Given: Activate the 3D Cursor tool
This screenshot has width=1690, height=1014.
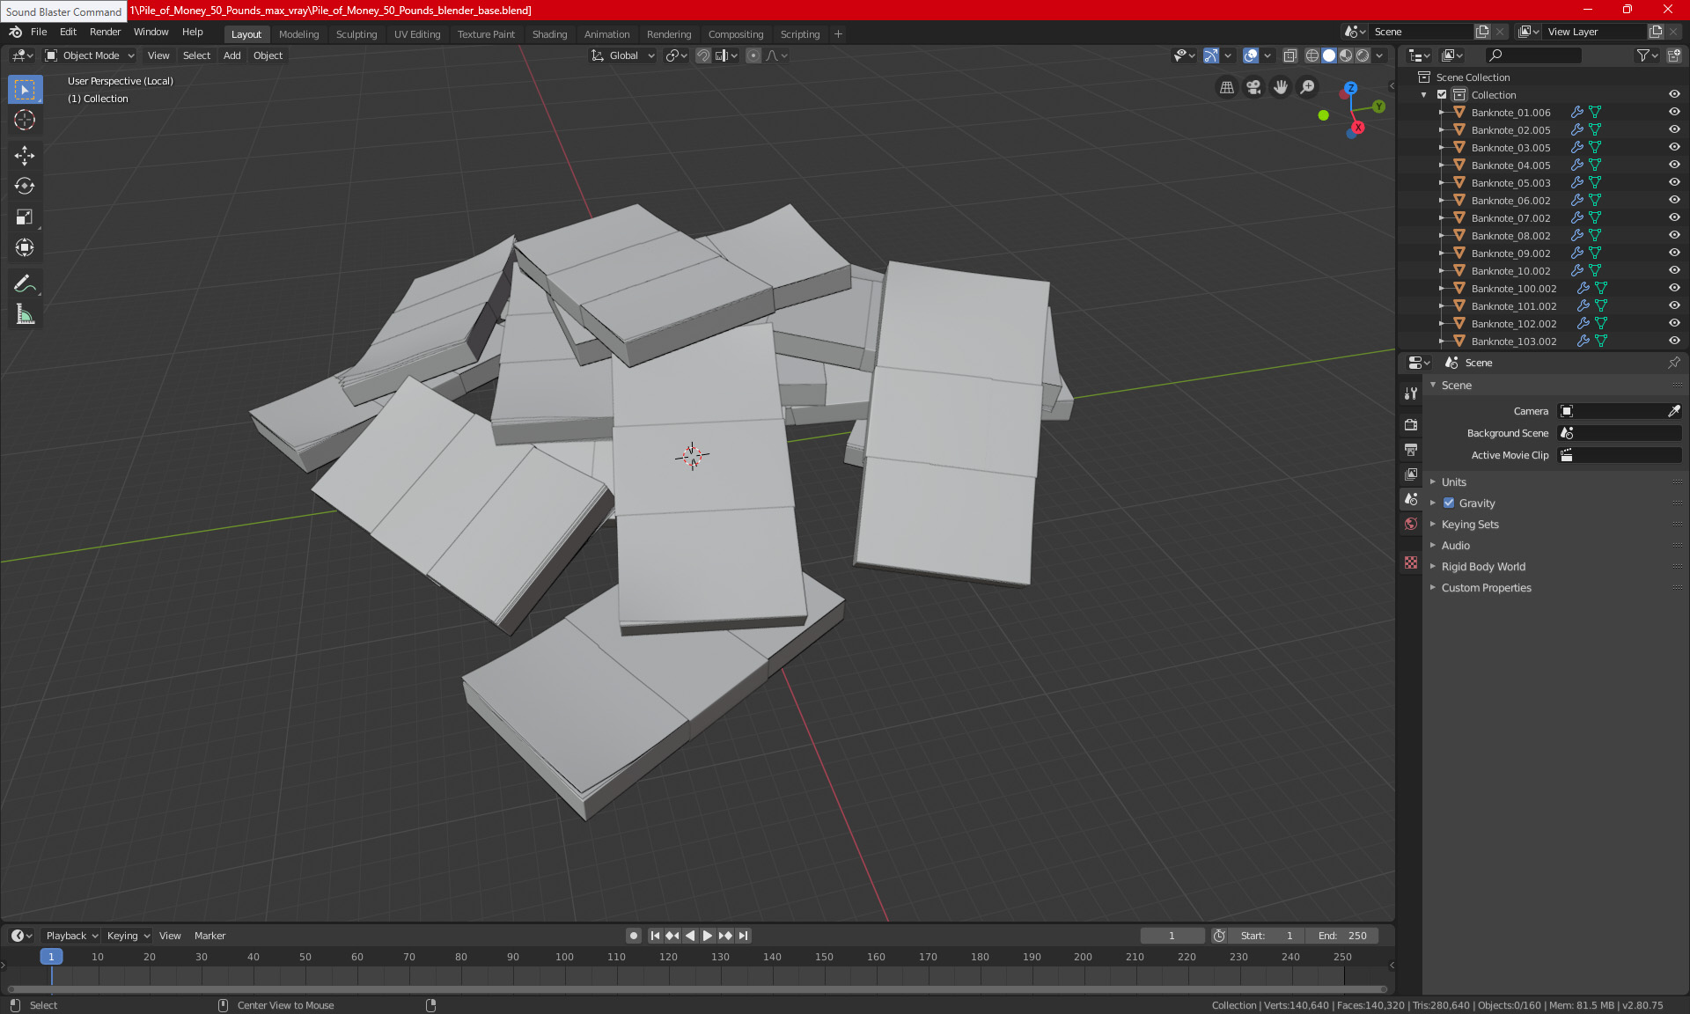Looking at the screenshot, I should point(25,120).
